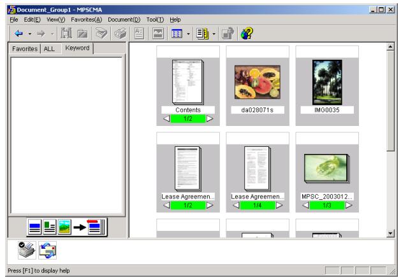The width and height of the screenshot is (401, 278).
Task: Previous page arrow on Lease Agreement 1/2
Action: [166, 205]
